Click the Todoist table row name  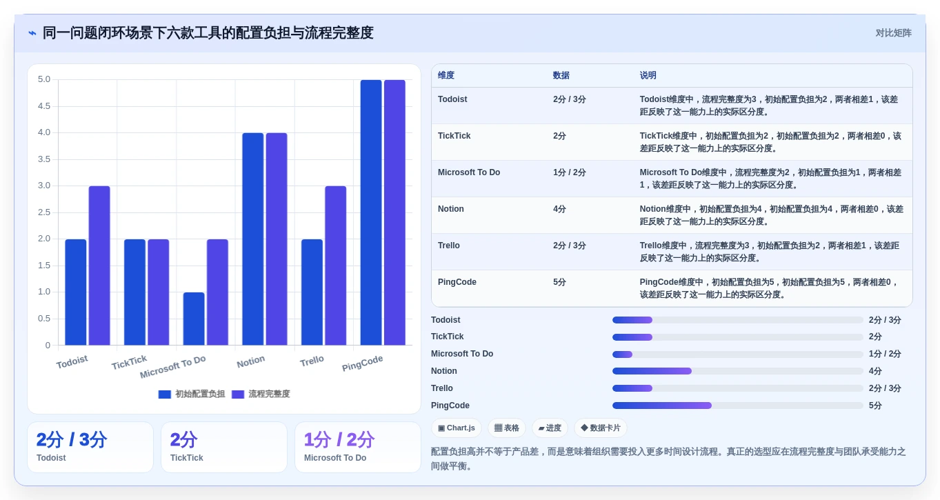click(x=452, y=99)
